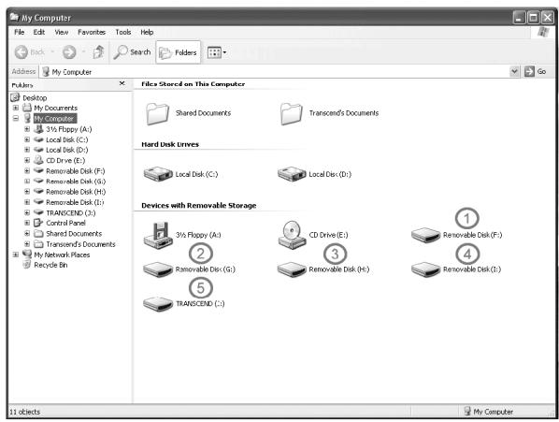Select Removable Disk (H:) tree label
Image resolution: width=559 pixels, height=422 pixels.
tap(76, 192)
